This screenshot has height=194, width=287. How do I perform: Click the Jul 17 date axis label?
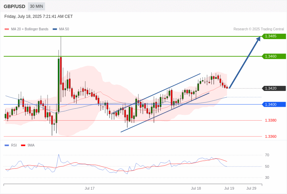(x=89, y=188)
